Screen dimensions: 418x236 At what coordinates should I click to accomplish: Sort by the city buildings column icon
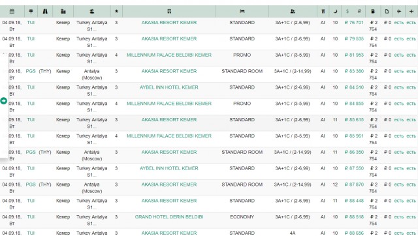[x=63, y=11]
